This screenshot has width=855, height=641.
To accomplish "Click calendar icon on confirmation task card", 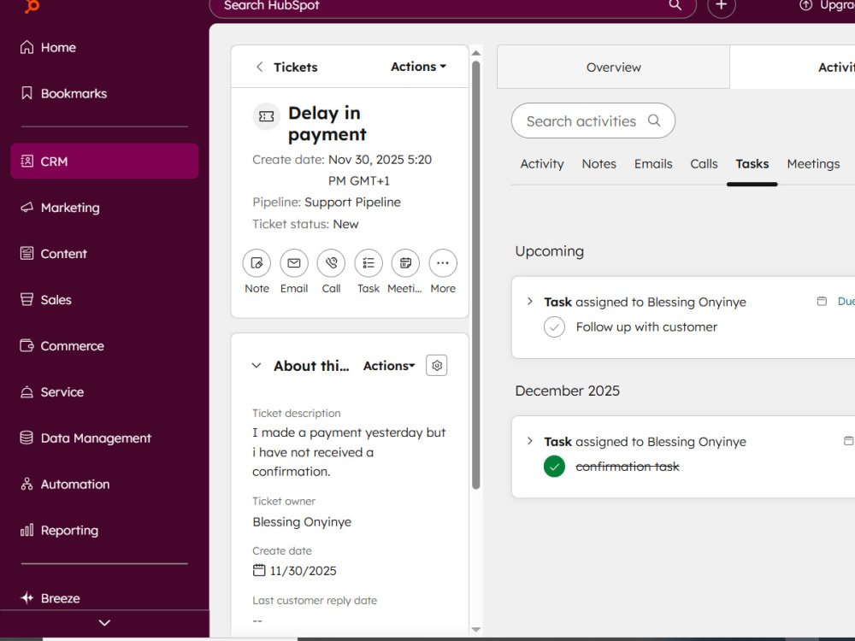I will 848,440.
